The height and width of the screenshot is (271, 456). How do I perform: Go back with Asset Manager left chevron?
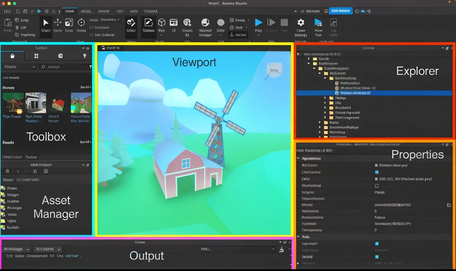coord(18,171)
